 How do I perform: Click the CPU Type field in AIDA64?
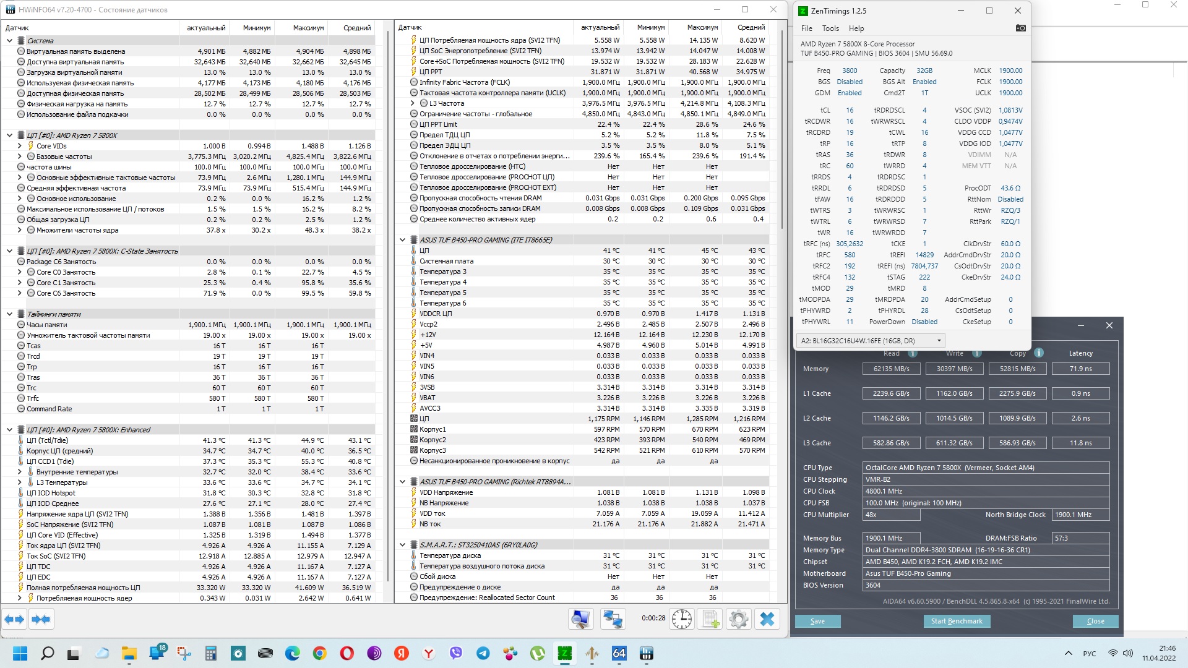tap(985, 468)
